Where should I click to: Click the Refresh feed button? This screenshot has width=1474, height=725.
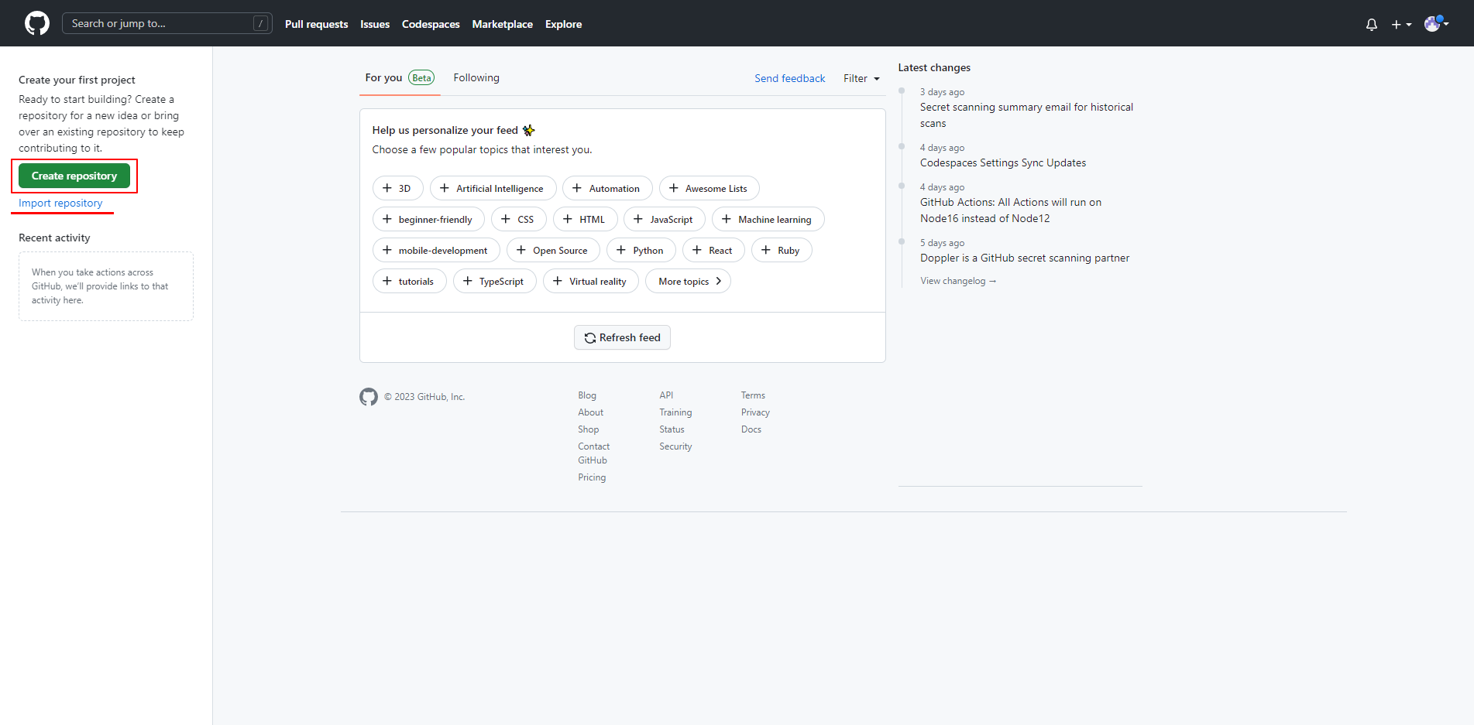point(622,337)
